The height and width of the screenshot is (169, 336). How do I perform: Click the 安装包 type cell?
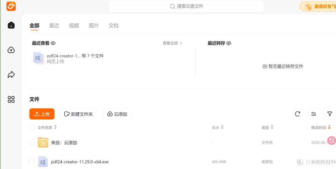[x=267, y=162]
